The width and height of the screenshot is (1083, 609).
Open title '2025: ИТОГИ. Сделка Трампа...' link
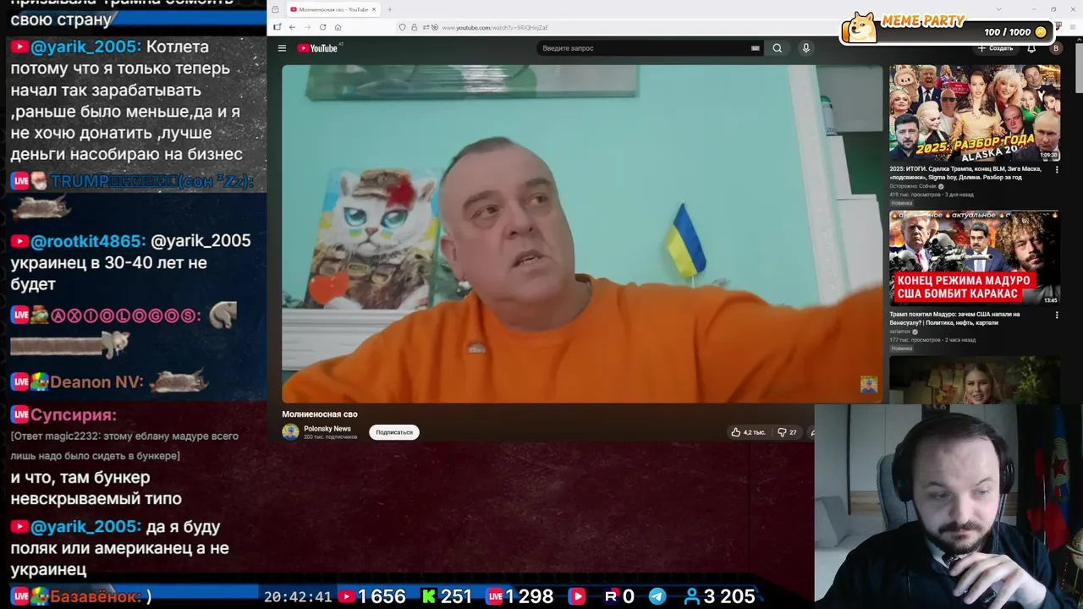965,173
